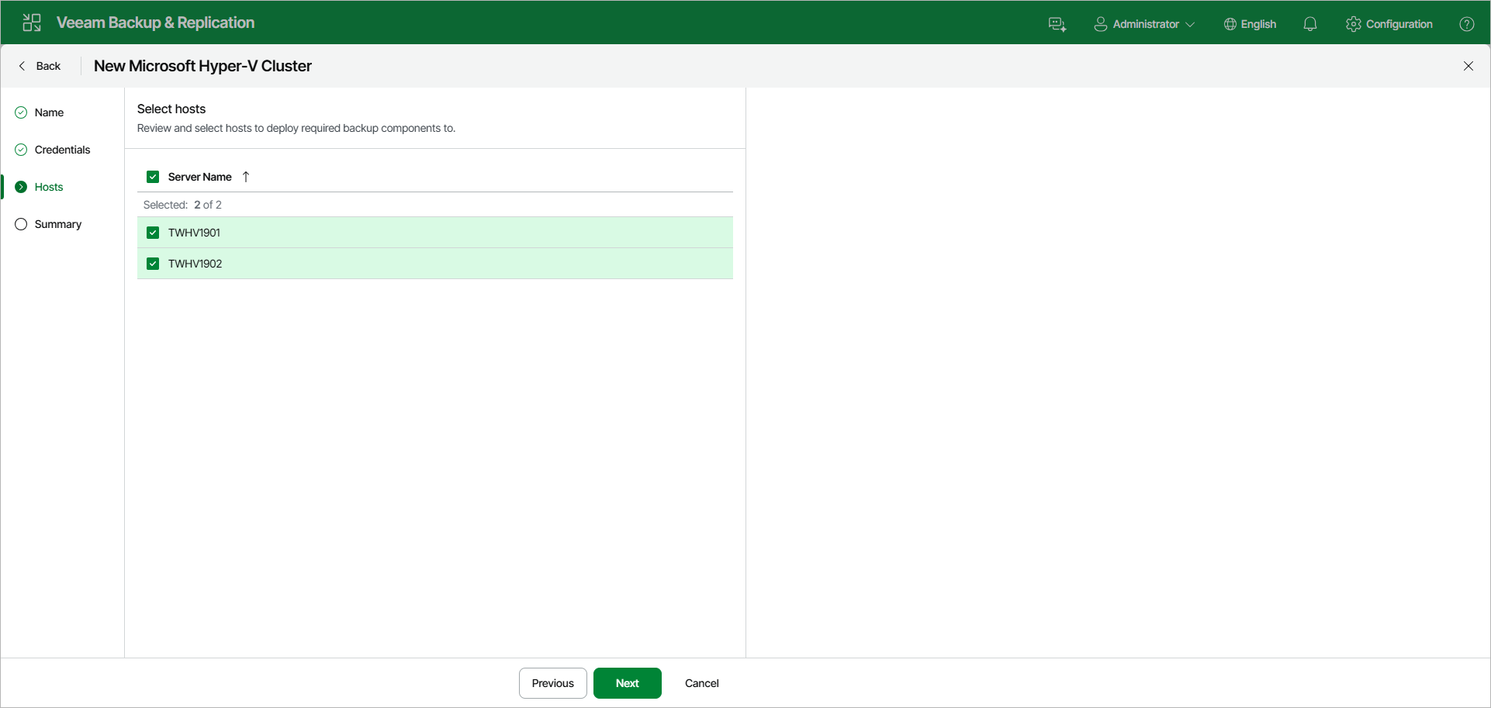Click the Server Name column header

199,177
